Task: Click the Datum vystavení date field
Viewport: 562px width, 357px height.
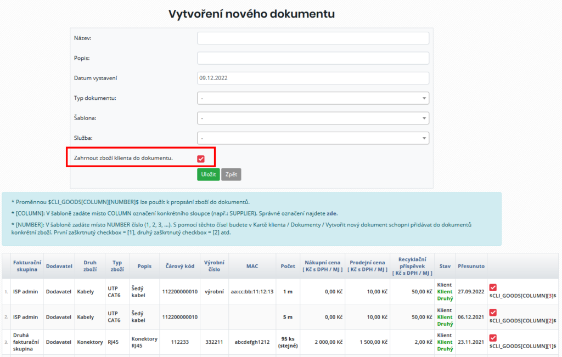Action: pyautogui.click(x=313, y=78)
